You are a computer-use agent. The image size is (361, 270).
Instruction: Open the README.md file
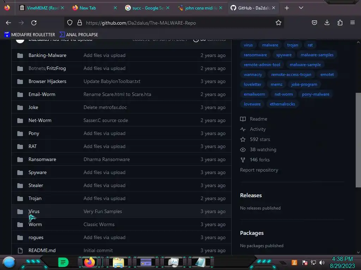coord(42,250)
